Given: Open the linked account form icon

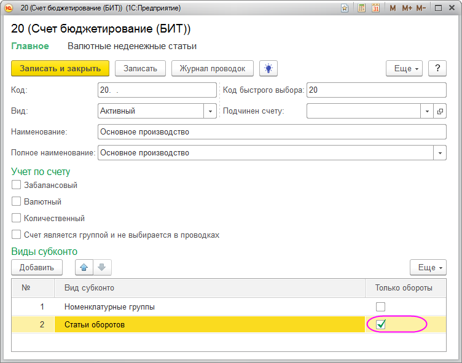Looking at the screenshot, I should coord(440,111).
